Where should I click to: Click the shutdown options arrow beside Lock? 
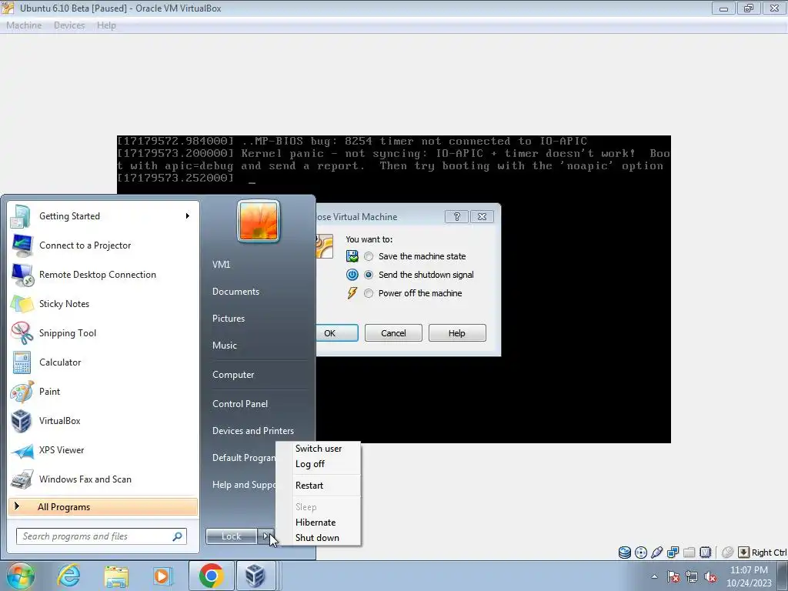[x=265, y=536]
